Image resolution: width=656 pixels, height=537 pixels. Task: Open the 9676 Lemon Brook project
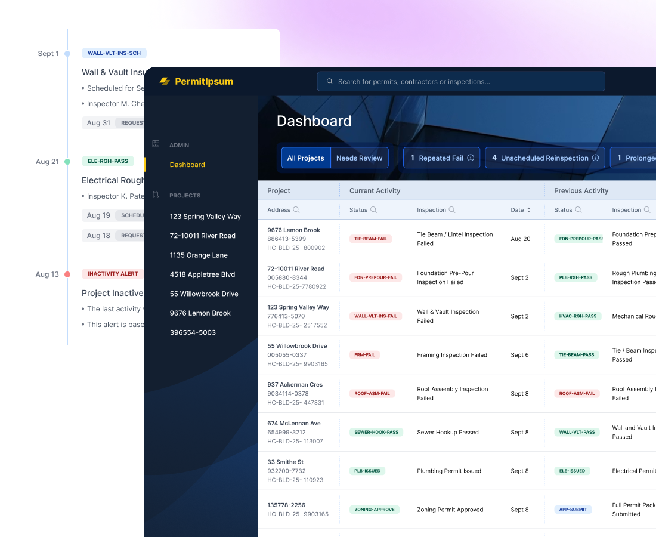pos(199,313)
